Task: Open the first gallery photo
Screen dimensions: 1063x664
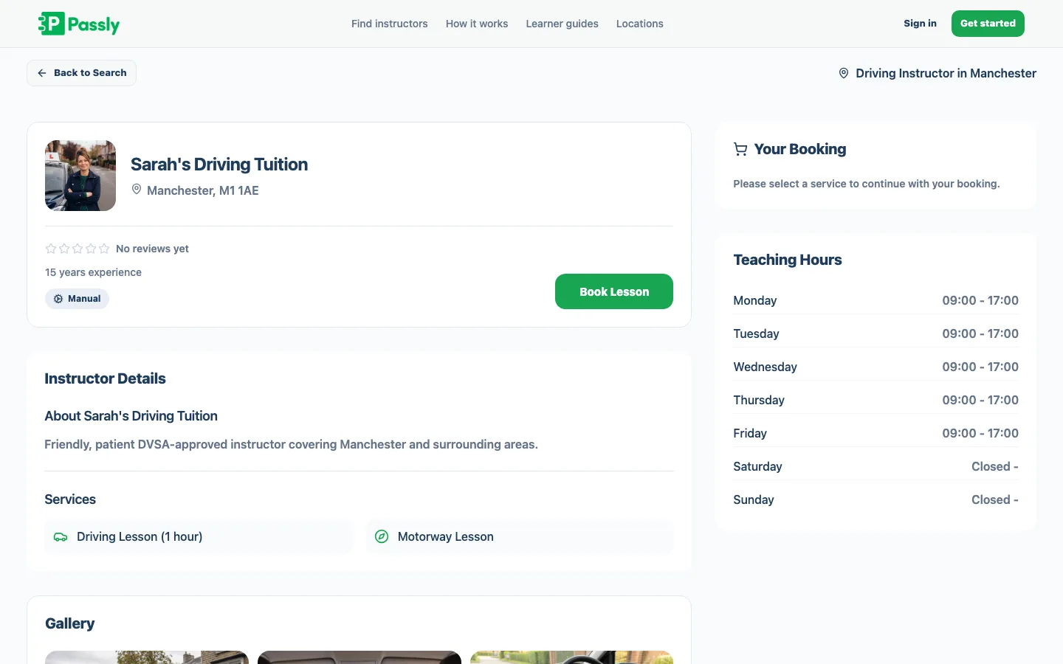Action: click(x=147, y=657)
